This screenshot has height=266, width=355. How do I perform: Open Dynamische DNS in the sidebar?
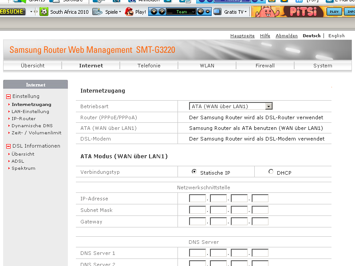pos(32,125)
